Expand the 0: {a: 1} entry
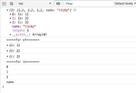 click(10, 14)
